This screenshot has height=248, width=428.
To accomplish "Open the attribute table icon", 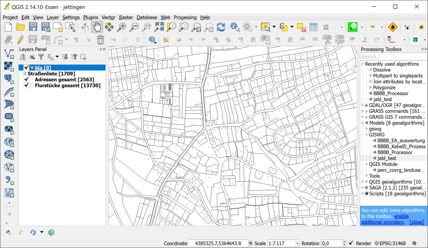I will coord(314,27).
